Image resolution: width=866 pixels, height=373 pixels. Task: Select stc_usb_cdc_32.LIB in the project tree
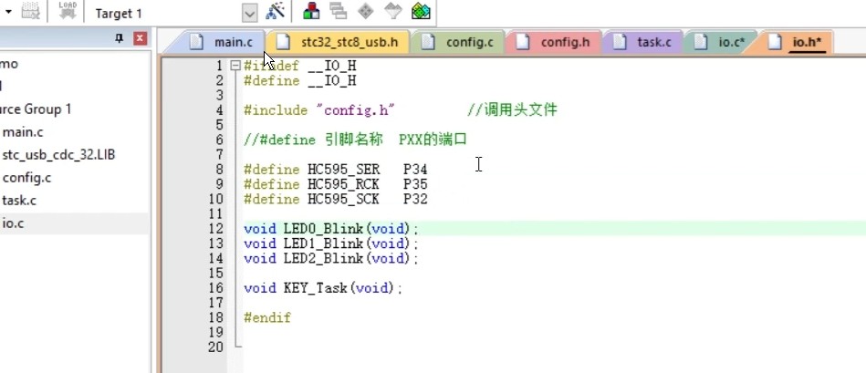(58, 155)
